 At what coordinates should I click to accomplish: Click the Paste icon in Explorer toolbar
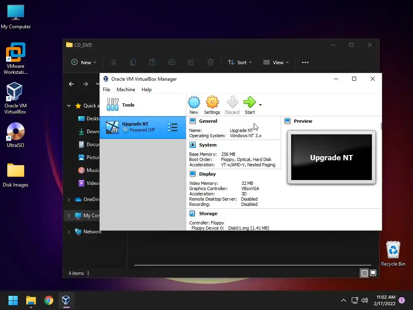click(x=152, y=63)
